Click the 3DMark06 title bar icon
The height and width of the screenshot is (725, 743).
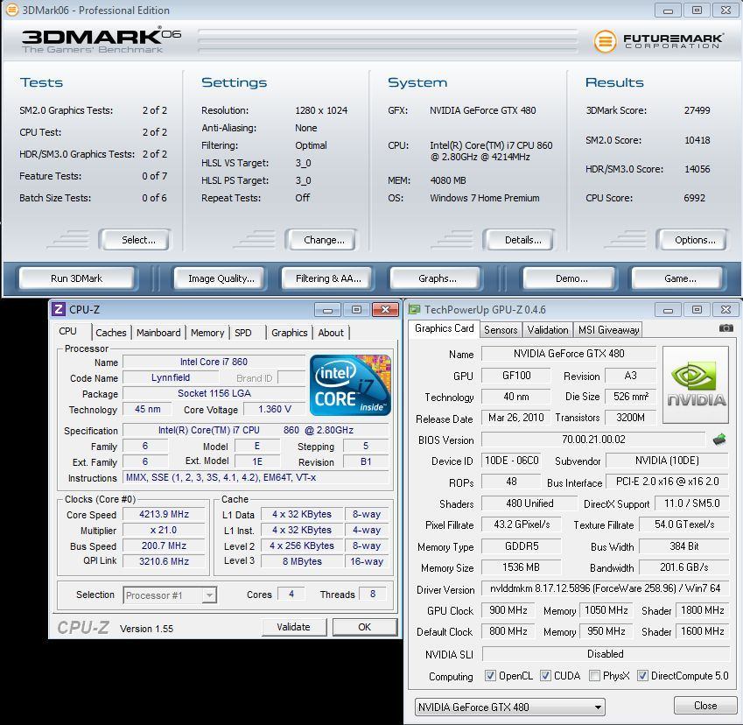tap(11, 10)
